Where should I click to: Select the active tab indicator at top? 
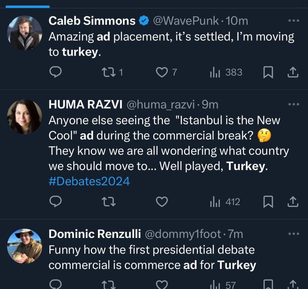click(x=27, y=6)
